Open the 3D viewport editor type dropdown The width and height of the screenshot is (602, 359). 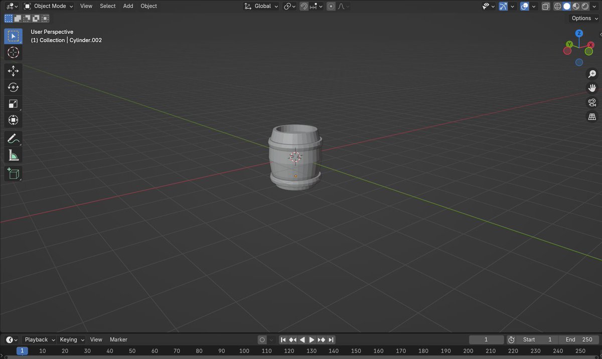[11, 7]
